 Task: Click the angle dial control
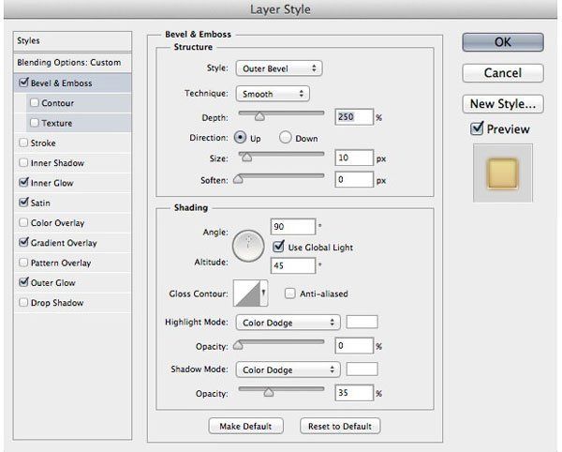(x=248, y=246)
